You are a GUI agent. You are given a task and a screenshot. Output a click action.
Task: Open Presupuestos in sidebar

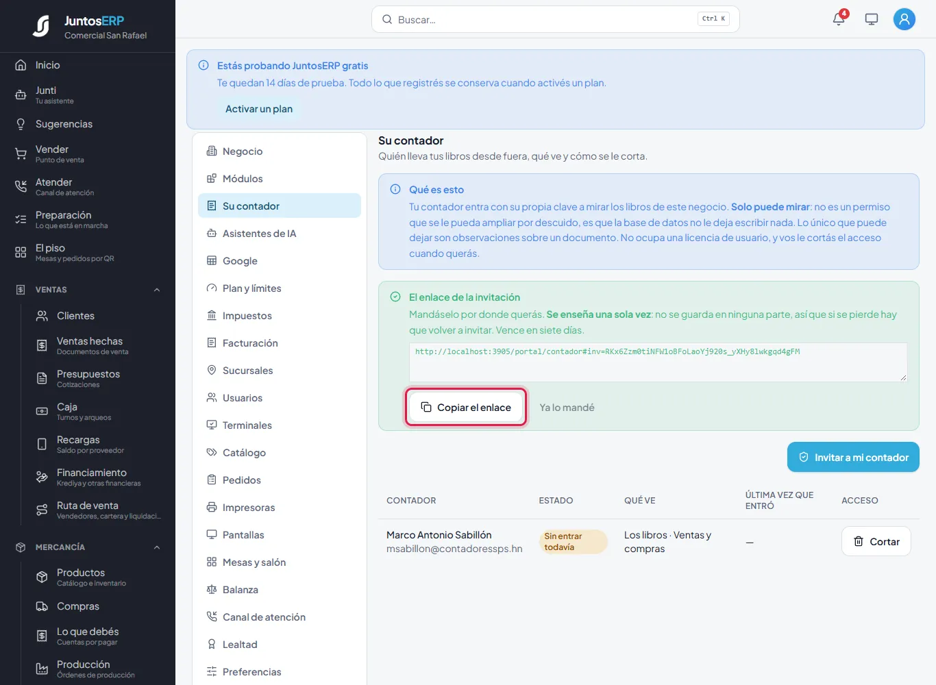click(98, 379)
